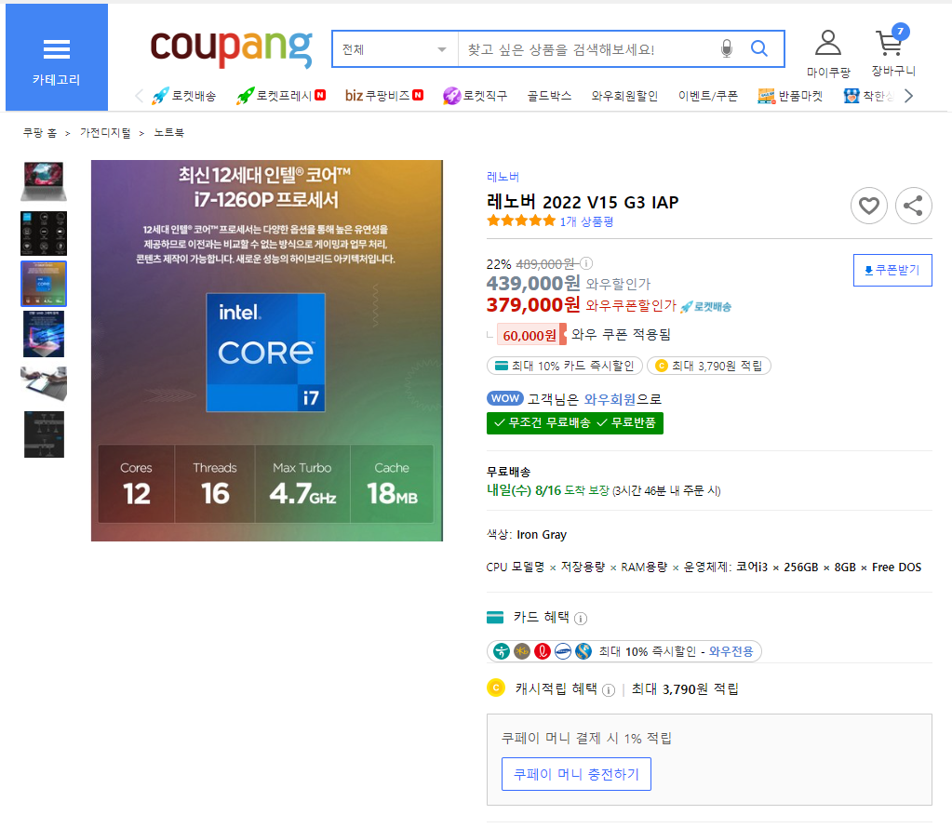Click the 와우회원 link
The image size is (952, 828).
(610, 399)
